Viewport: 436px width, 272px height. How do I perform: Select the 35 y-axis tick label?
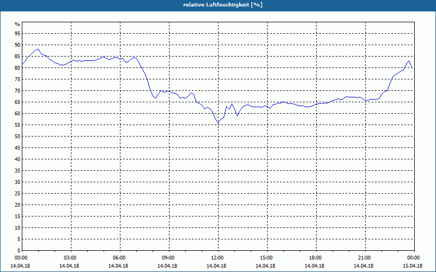[17, 171]
